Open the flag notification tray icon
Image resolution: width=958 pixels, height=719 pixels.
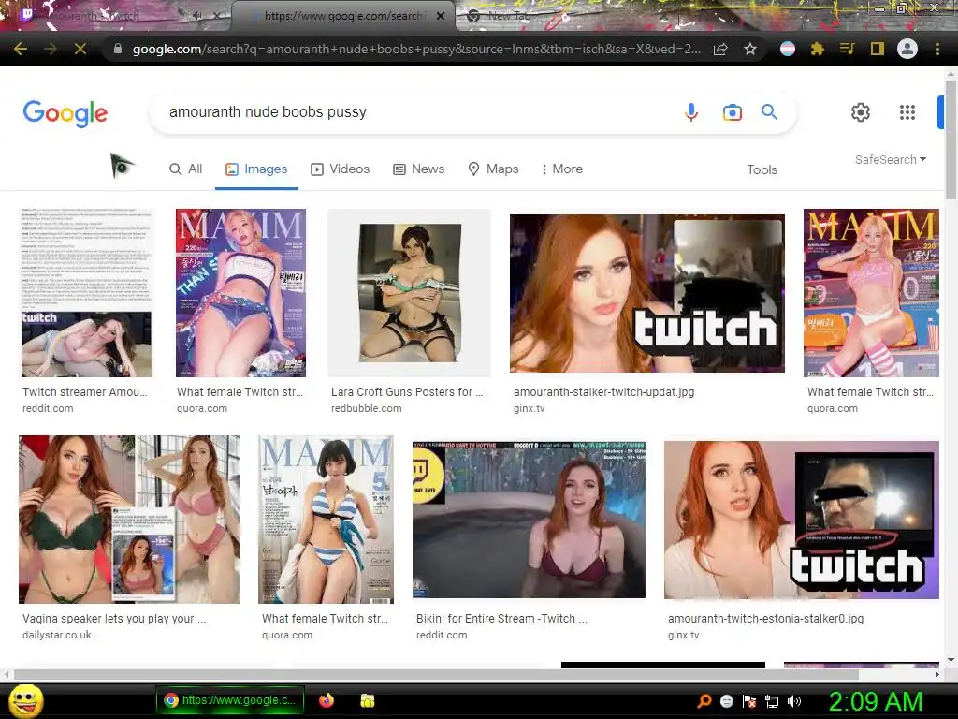point(749,701)
